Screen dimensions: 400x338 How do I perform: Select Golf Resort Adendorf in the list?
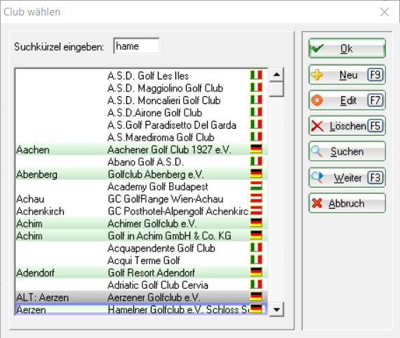tap(141, 273)
